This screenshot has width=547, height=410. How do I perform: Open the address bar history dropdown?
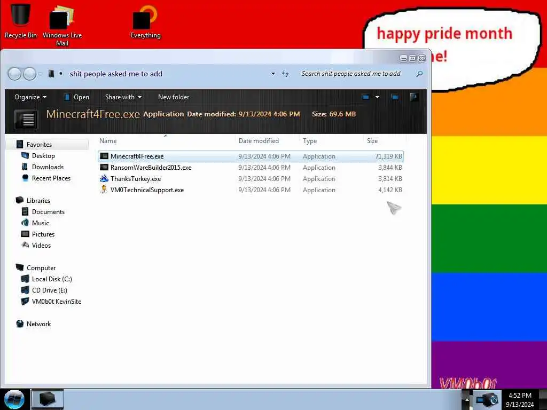point(273,74)
